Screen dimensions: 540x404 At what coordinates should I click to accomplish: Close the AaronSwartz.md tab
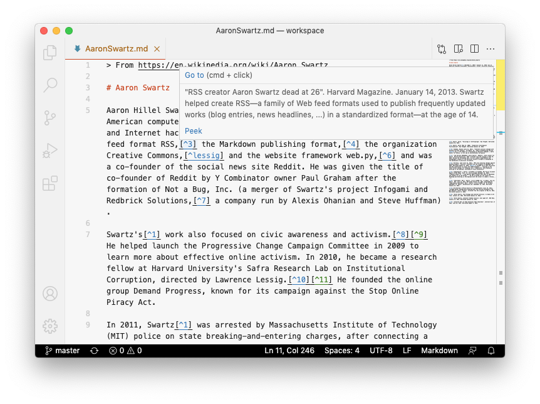point(157,49)
